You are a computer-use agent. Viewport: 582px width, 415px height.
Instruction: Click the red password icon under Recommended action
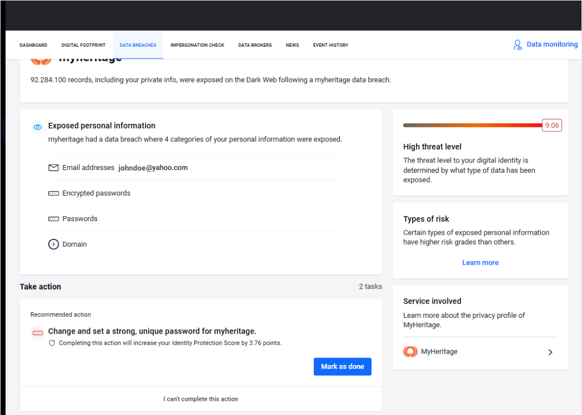(x=37, y=333)
